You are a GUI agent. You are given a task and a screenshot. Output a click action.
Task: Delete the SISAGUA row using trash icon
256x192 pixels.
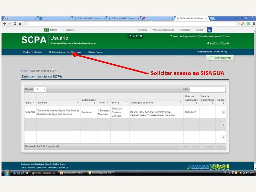[x=223, y=112]
